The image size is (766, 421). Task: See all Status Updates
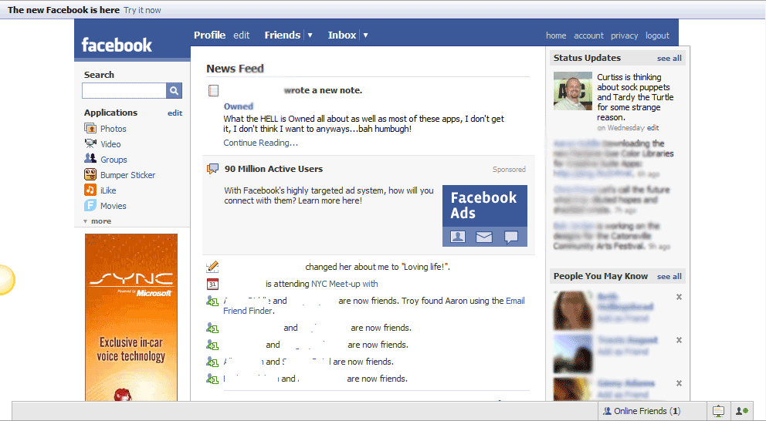[669, 59]
